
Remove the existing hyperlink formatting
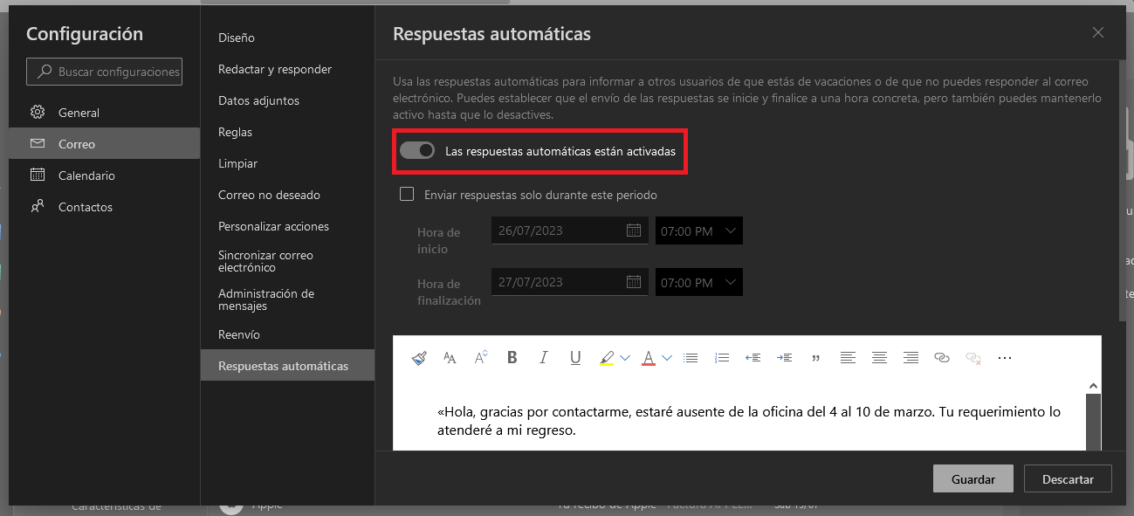tap(973, 357)
